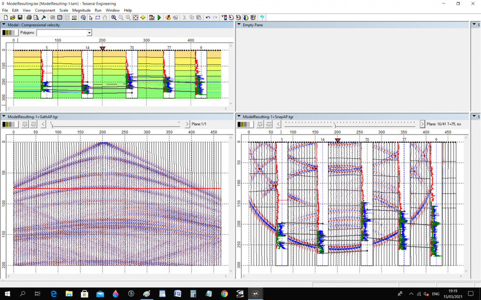Click the Save file toolbar icon
The height and width of the screenshot is (300, 481).
pyautogui.click(x=20, y=17)
